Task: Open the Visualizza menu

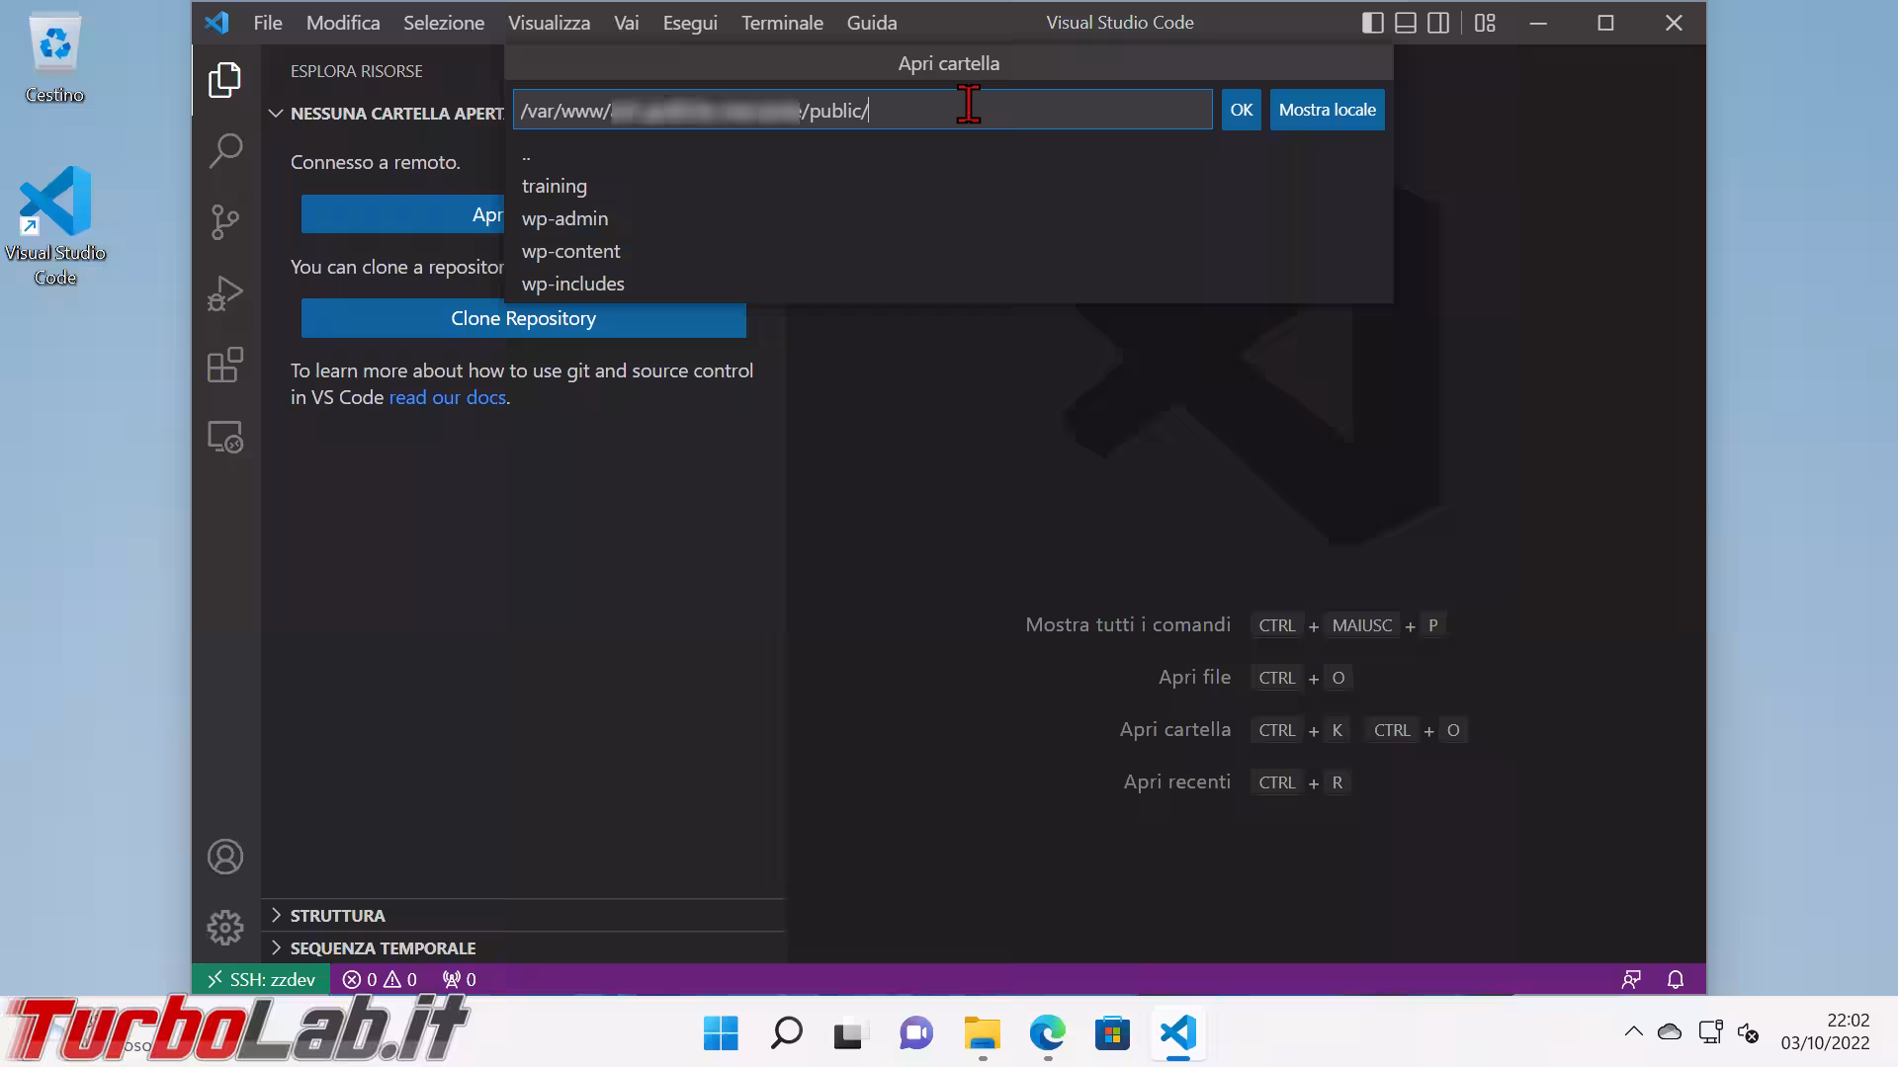Action: [x=549, y=23]
